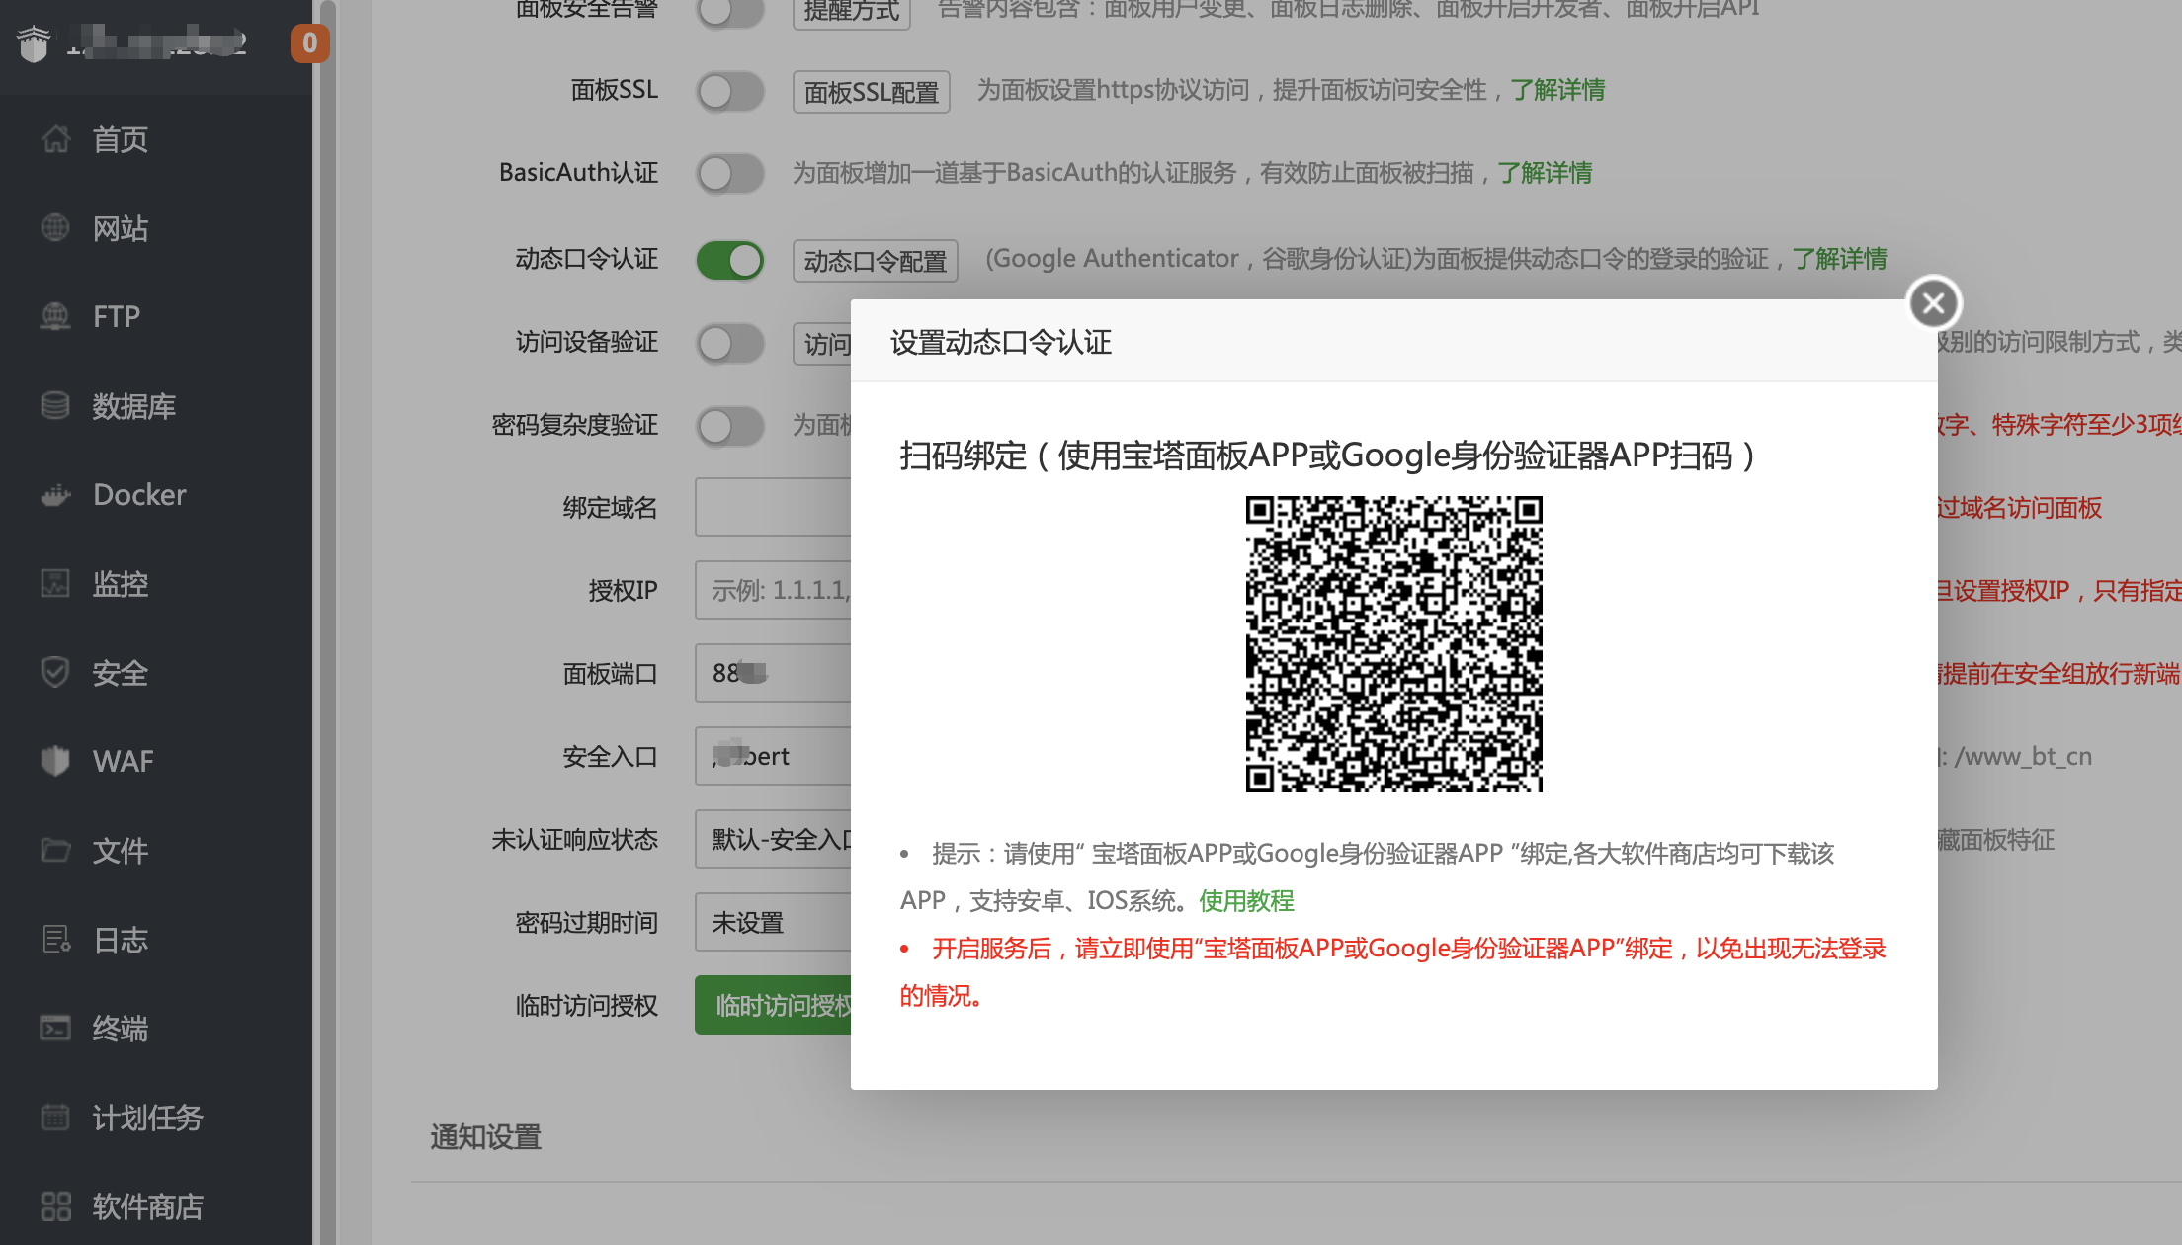
Task: Open the orange notification badge showing 0
Action: [x=309, y=43]
